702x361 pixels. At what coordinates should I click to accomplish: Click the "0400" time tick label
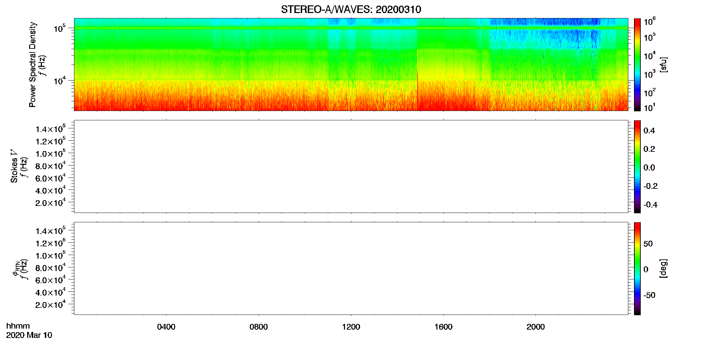pos(166,327)
